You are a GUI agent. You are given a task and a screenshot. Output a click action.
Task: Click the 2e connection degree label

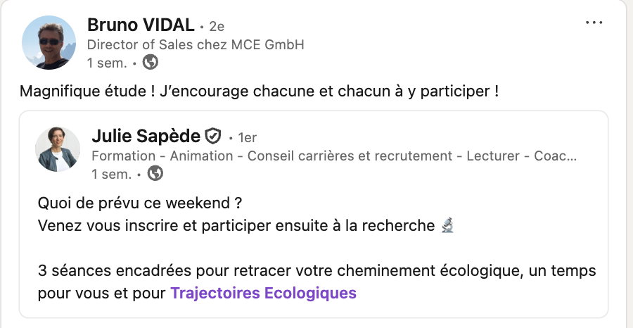click(x=214, y=27)
